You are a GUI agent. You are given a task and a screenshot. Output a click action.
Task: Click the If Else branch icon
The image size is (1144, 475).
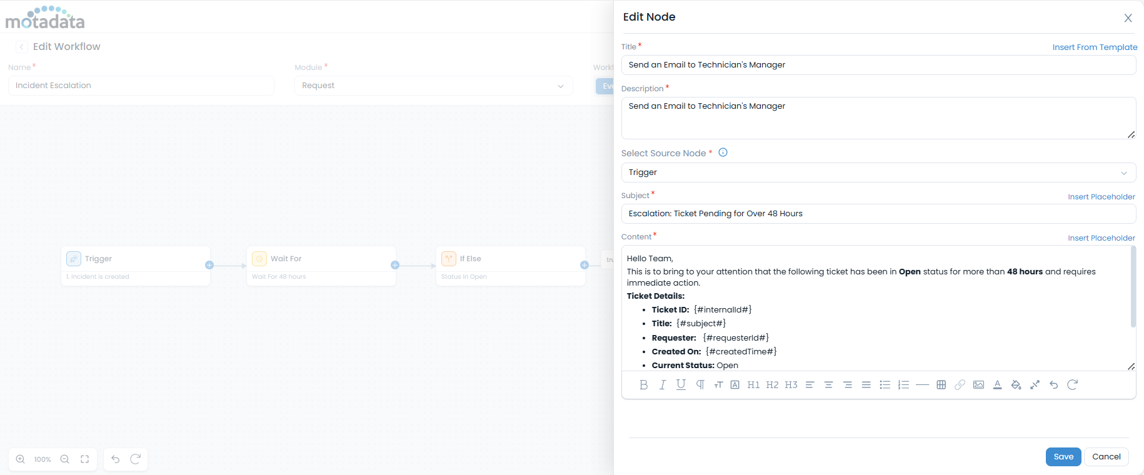click(x=449, y=259)
